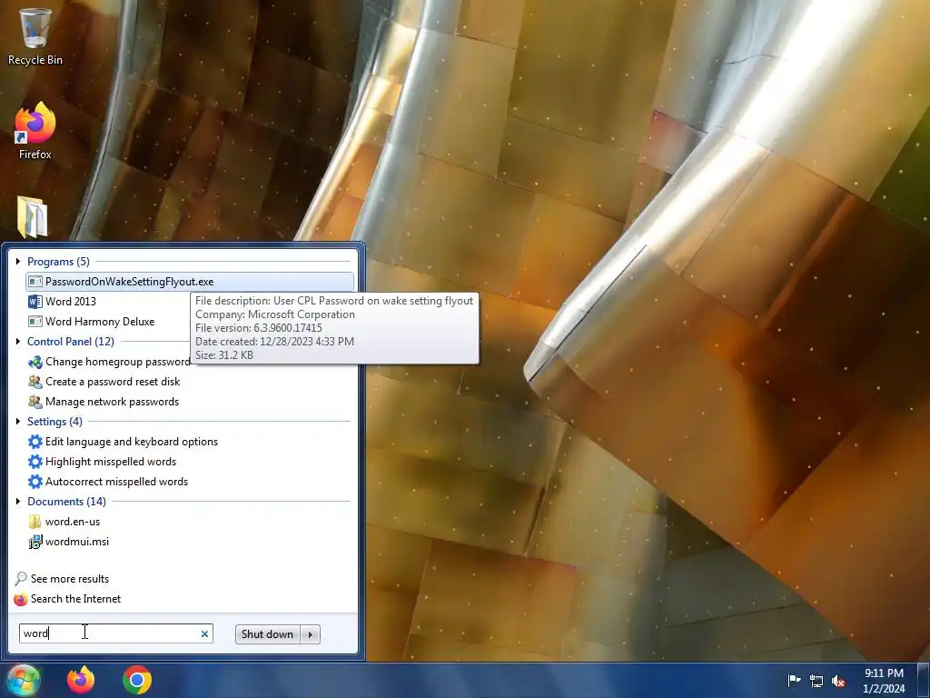Click the Windows Start orb

click(23, 680)
